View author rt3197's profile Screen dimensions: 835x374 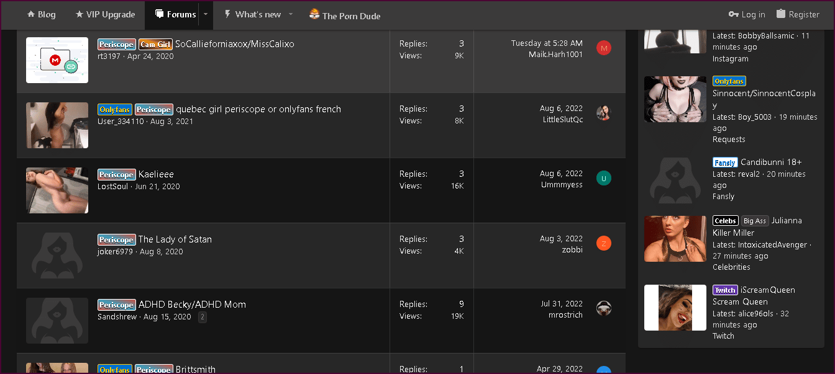tap(109, 56)
